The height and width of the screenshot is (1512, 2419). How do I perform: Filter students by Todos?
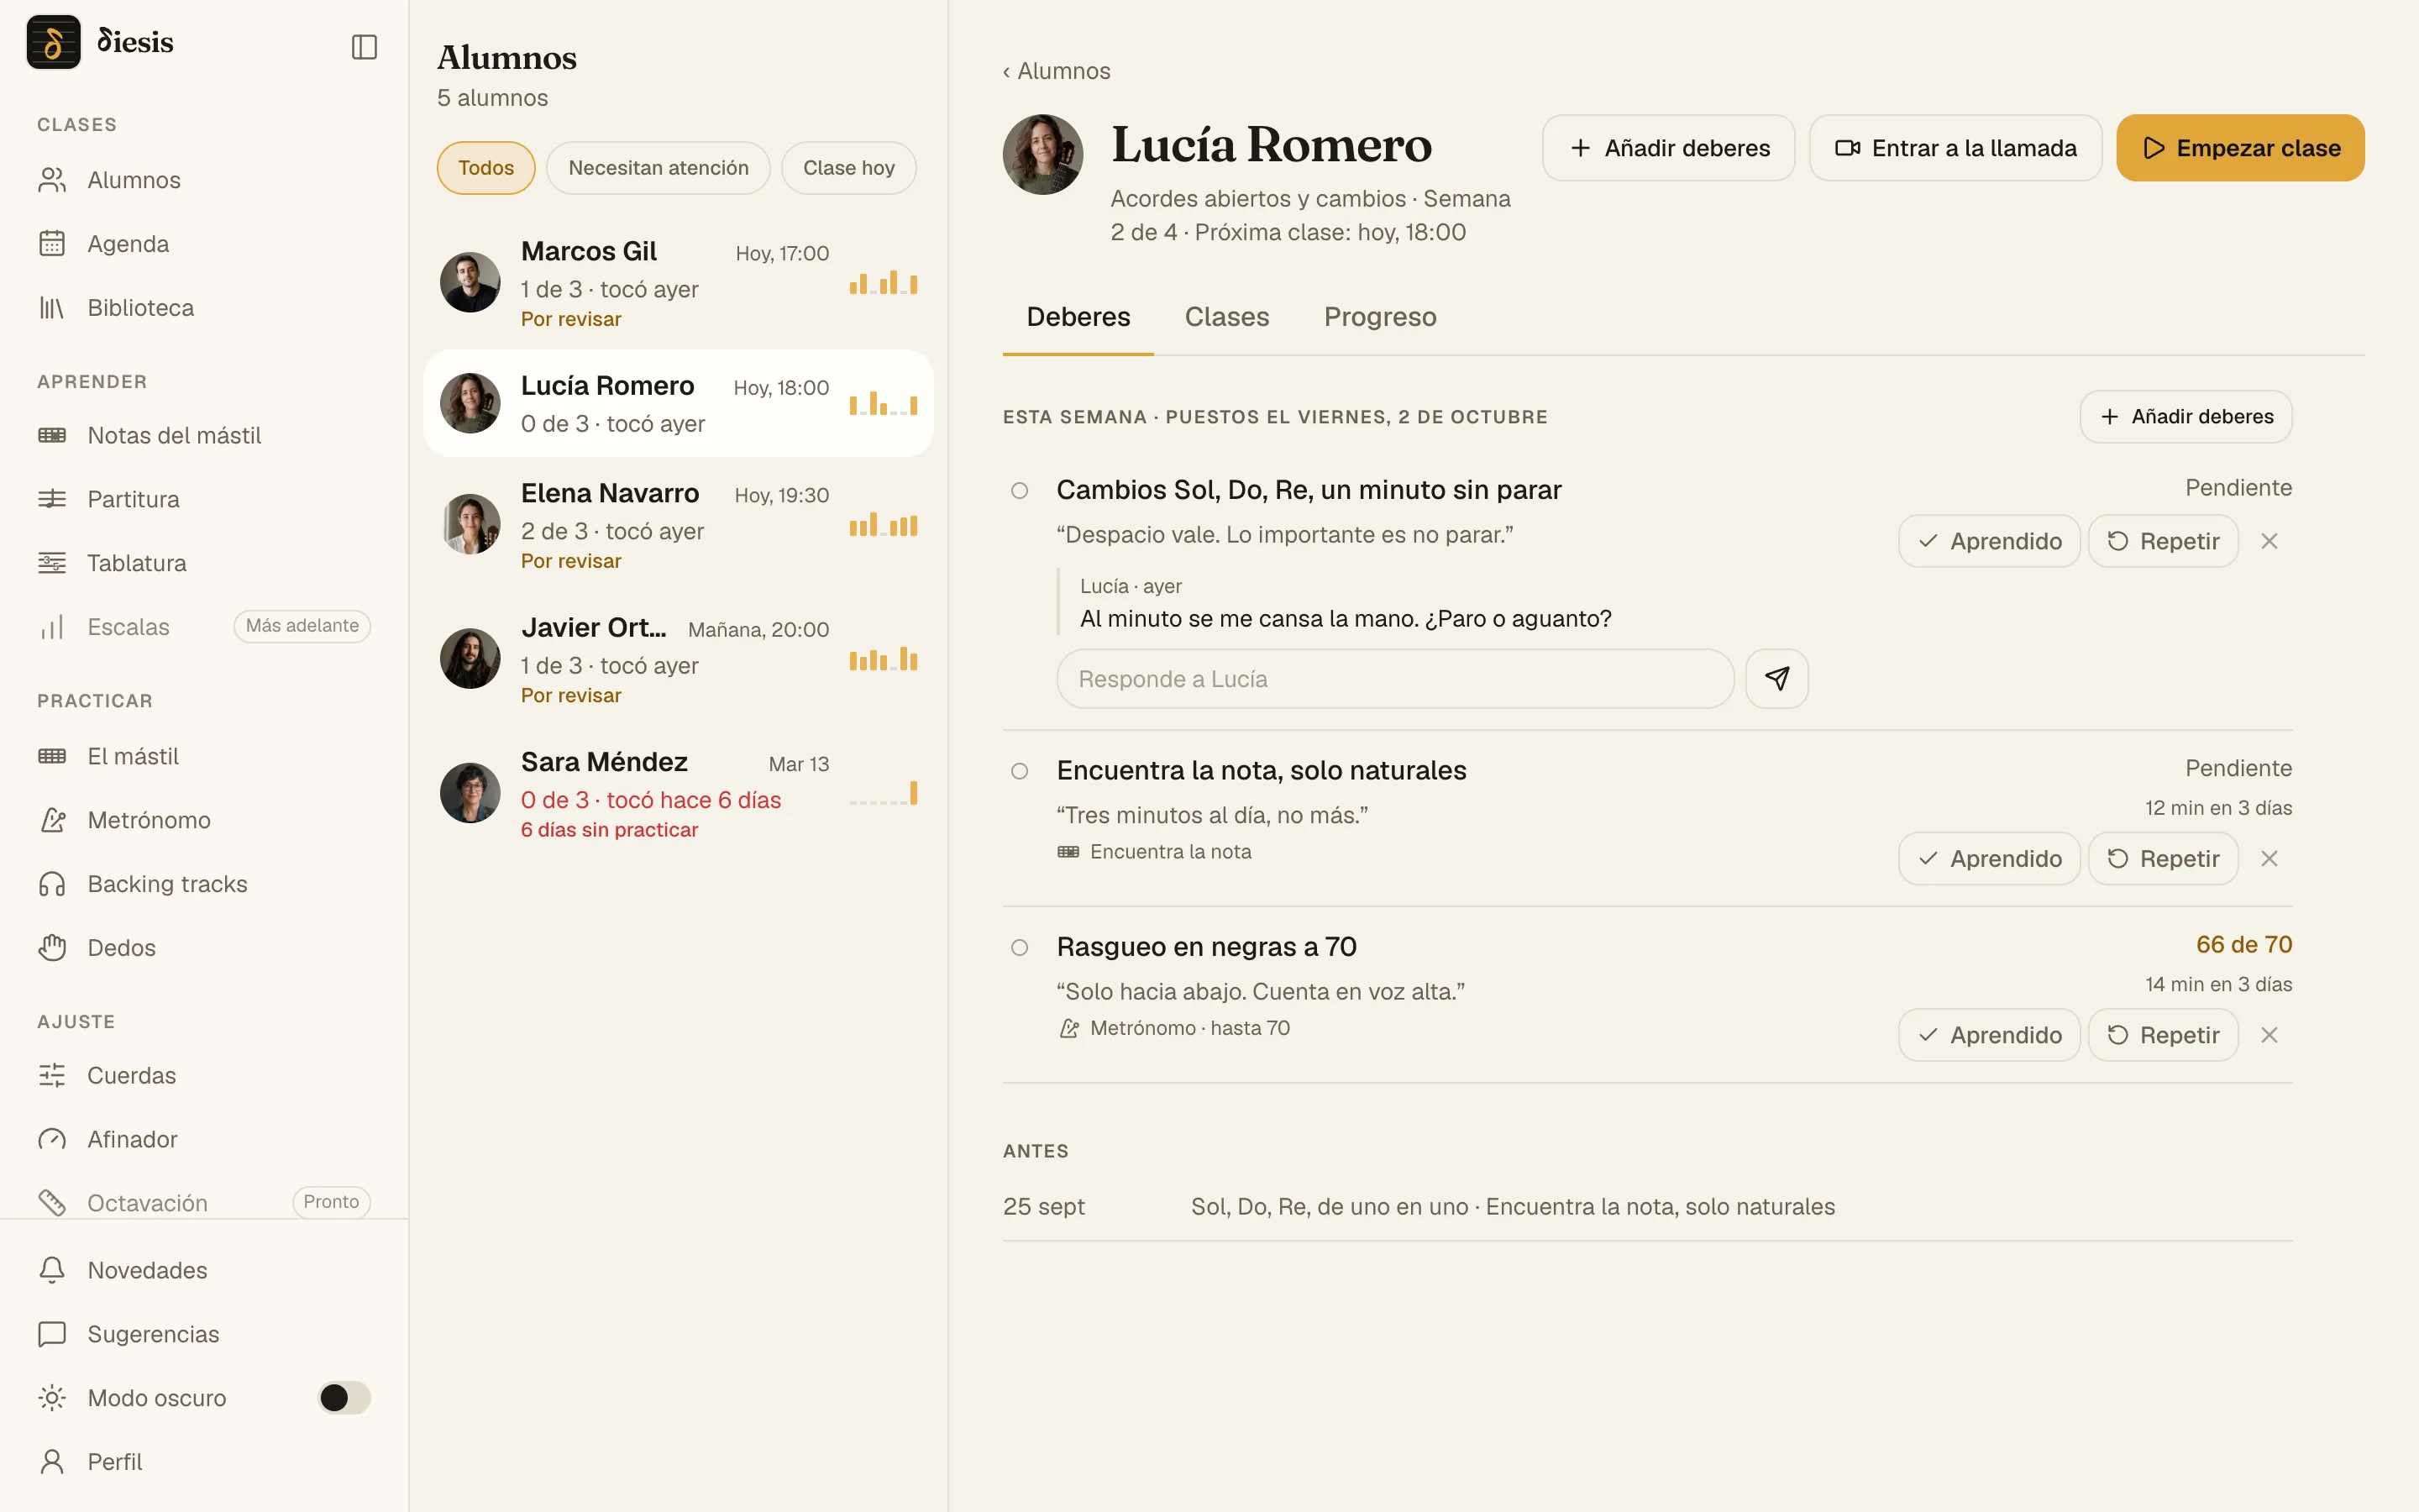(485, 168)
